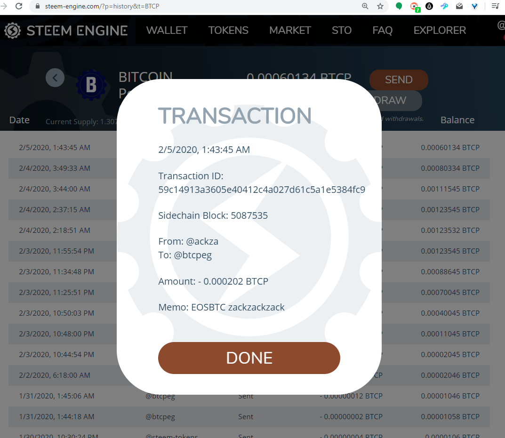Click the green round extension icon
505x438 pixels.
[x=399, y=6]
